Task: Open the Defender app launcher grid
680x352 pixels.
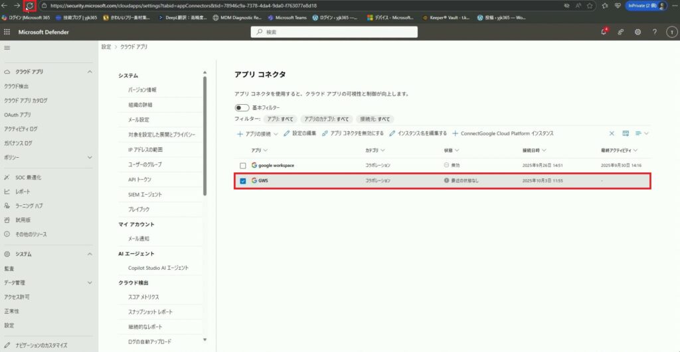Action: tap(7, 32)
